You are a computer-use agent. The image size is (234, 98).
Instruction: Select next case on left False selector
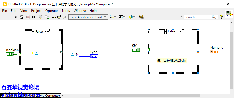click(x=48, y=31)
